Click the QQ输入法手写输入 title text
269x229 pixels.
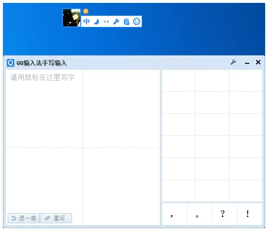[x=41, y=63]
